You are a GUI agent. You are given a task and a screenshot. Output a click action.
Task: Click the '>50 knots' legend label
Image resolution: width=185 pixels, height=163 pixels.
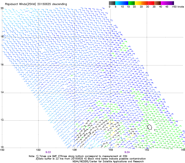coord(178,7)
